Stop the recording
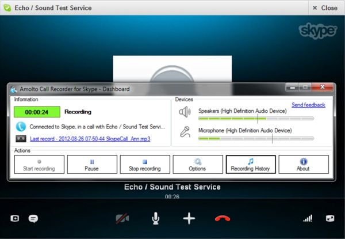The image size is (345, 239). [145, 164]
